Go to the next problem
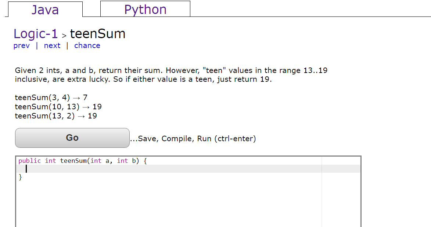The width and height of the screenshot is (431, 227). click(x=52, y=45)
